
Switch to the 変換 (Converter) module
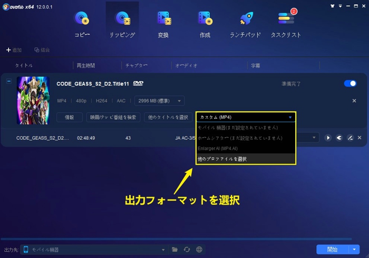[163, 24]
